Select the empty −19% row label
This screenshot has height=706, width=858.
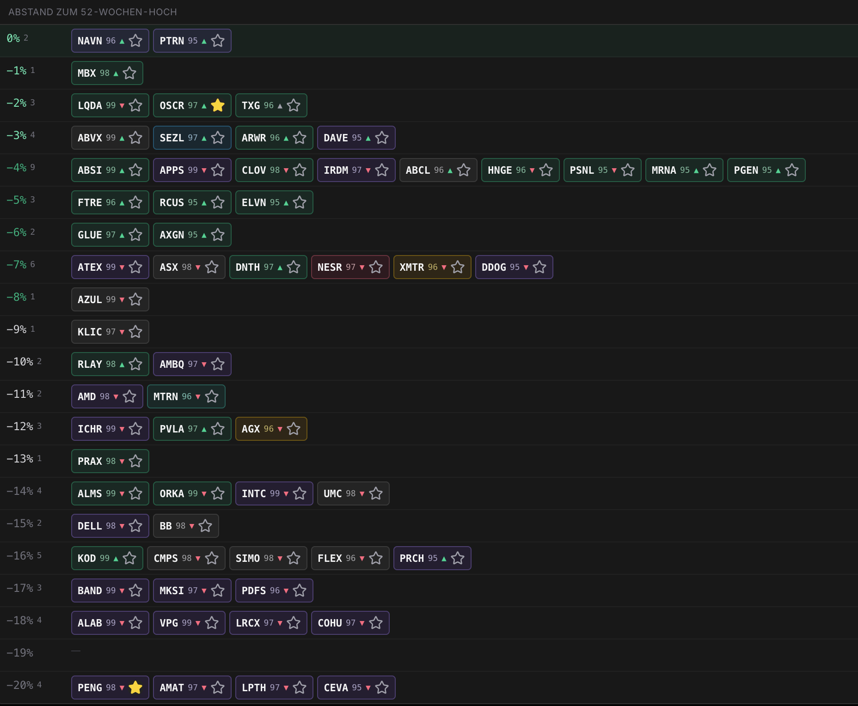(x=20, y=653)
